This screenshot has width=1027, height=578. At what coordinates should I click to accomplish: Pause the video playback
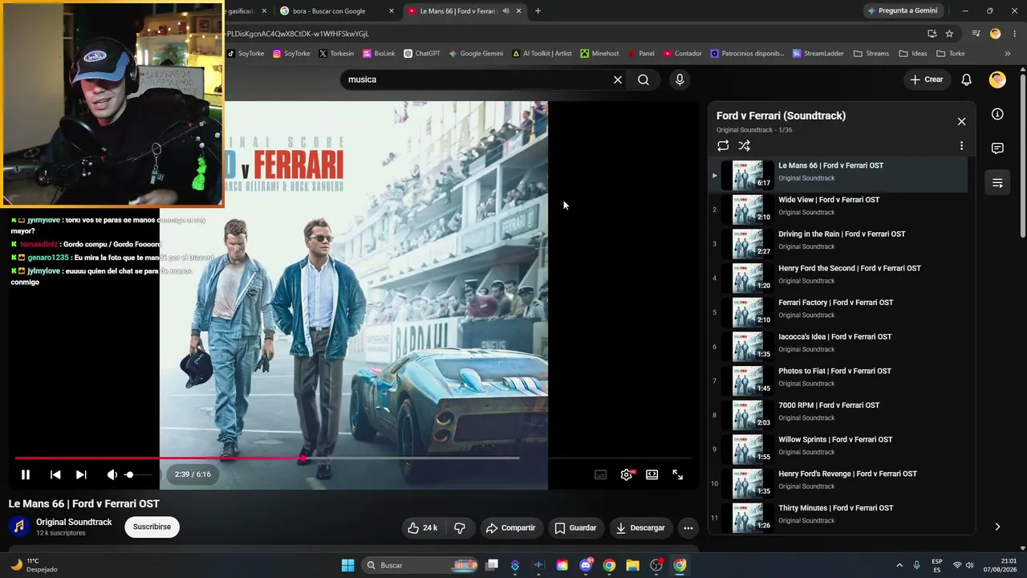[26, 474]
